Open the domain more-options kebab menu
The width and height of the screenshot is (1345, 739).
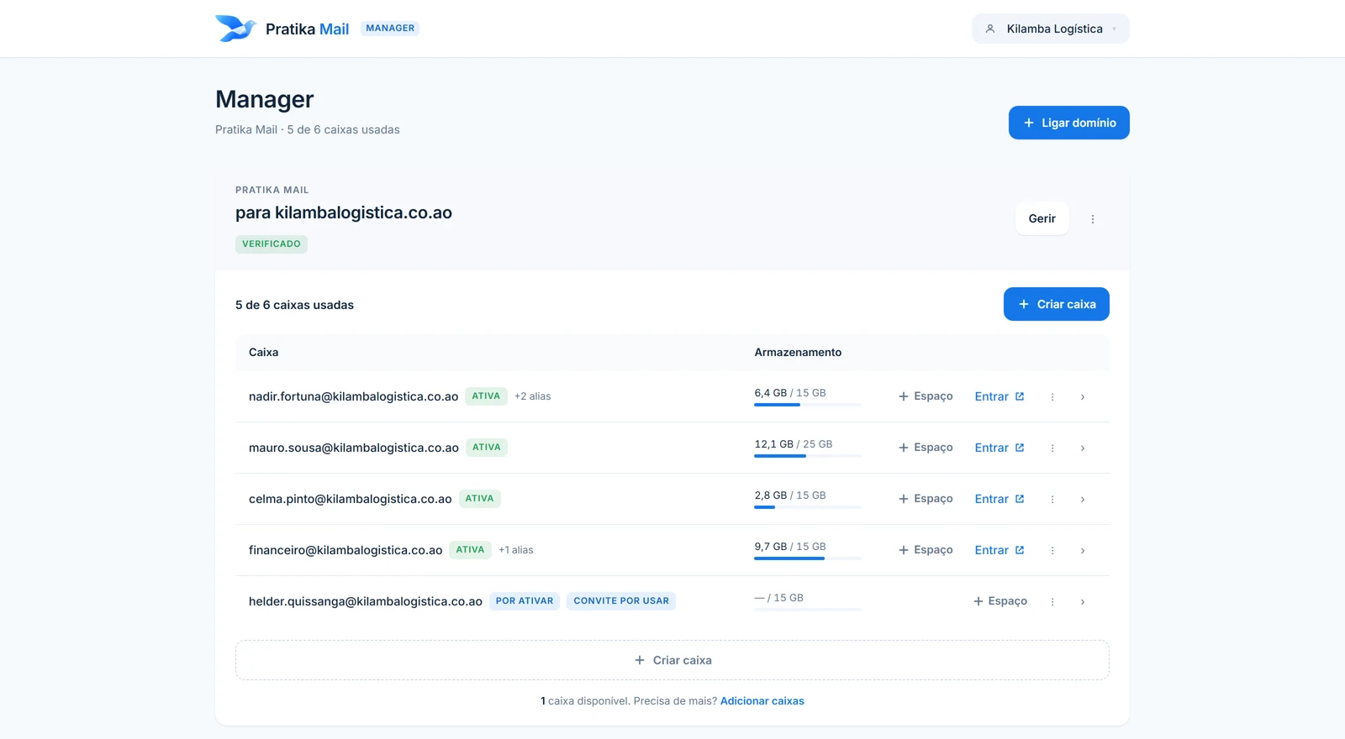1092,219
